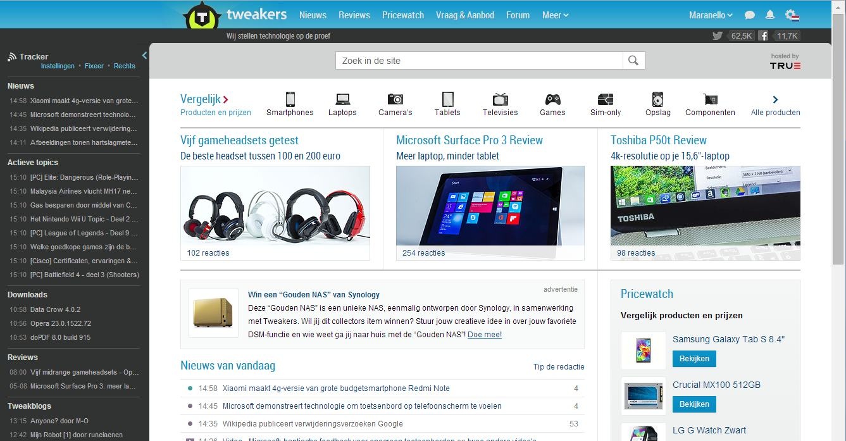Click the Tweakers logo icon
The height and width of the screenshot is (441, 846).
point(201,16)
